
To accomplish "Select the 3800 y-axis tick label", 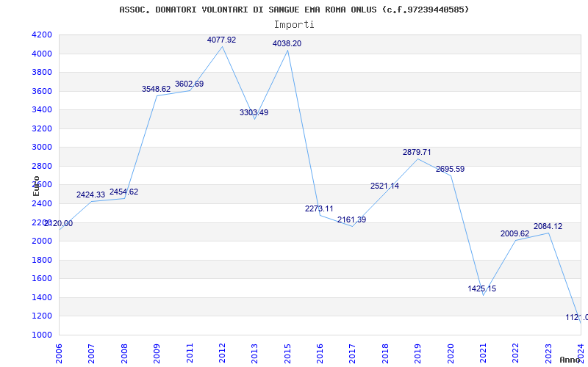I will click(42, 72).
